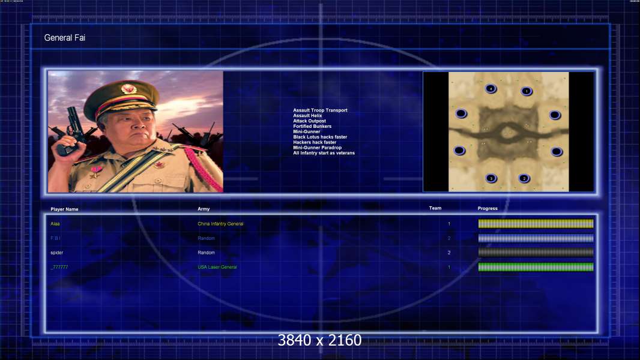Screen dimensions: 640x360
Task: Click Alaa's yellow progress bar
Action: click(x=536, y=223)
